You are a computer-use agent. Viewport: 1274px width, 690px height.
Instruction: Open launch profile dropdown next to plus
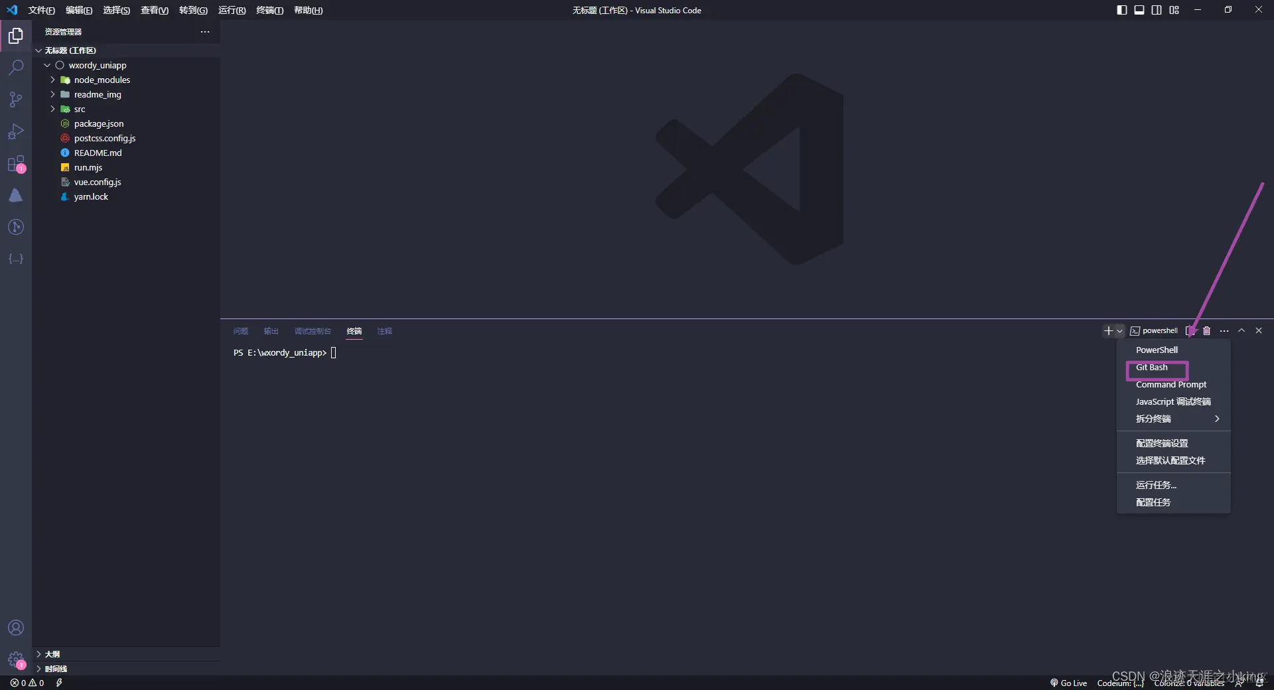point(1120,330)
